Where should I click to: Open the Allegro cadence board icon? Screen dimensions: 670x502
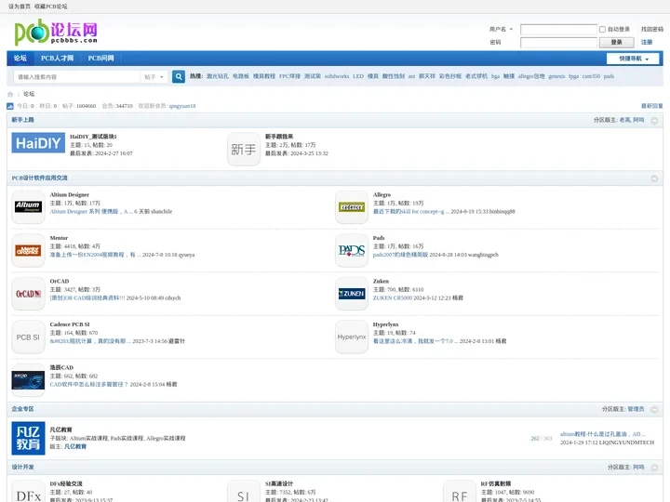tap(352, 207)
